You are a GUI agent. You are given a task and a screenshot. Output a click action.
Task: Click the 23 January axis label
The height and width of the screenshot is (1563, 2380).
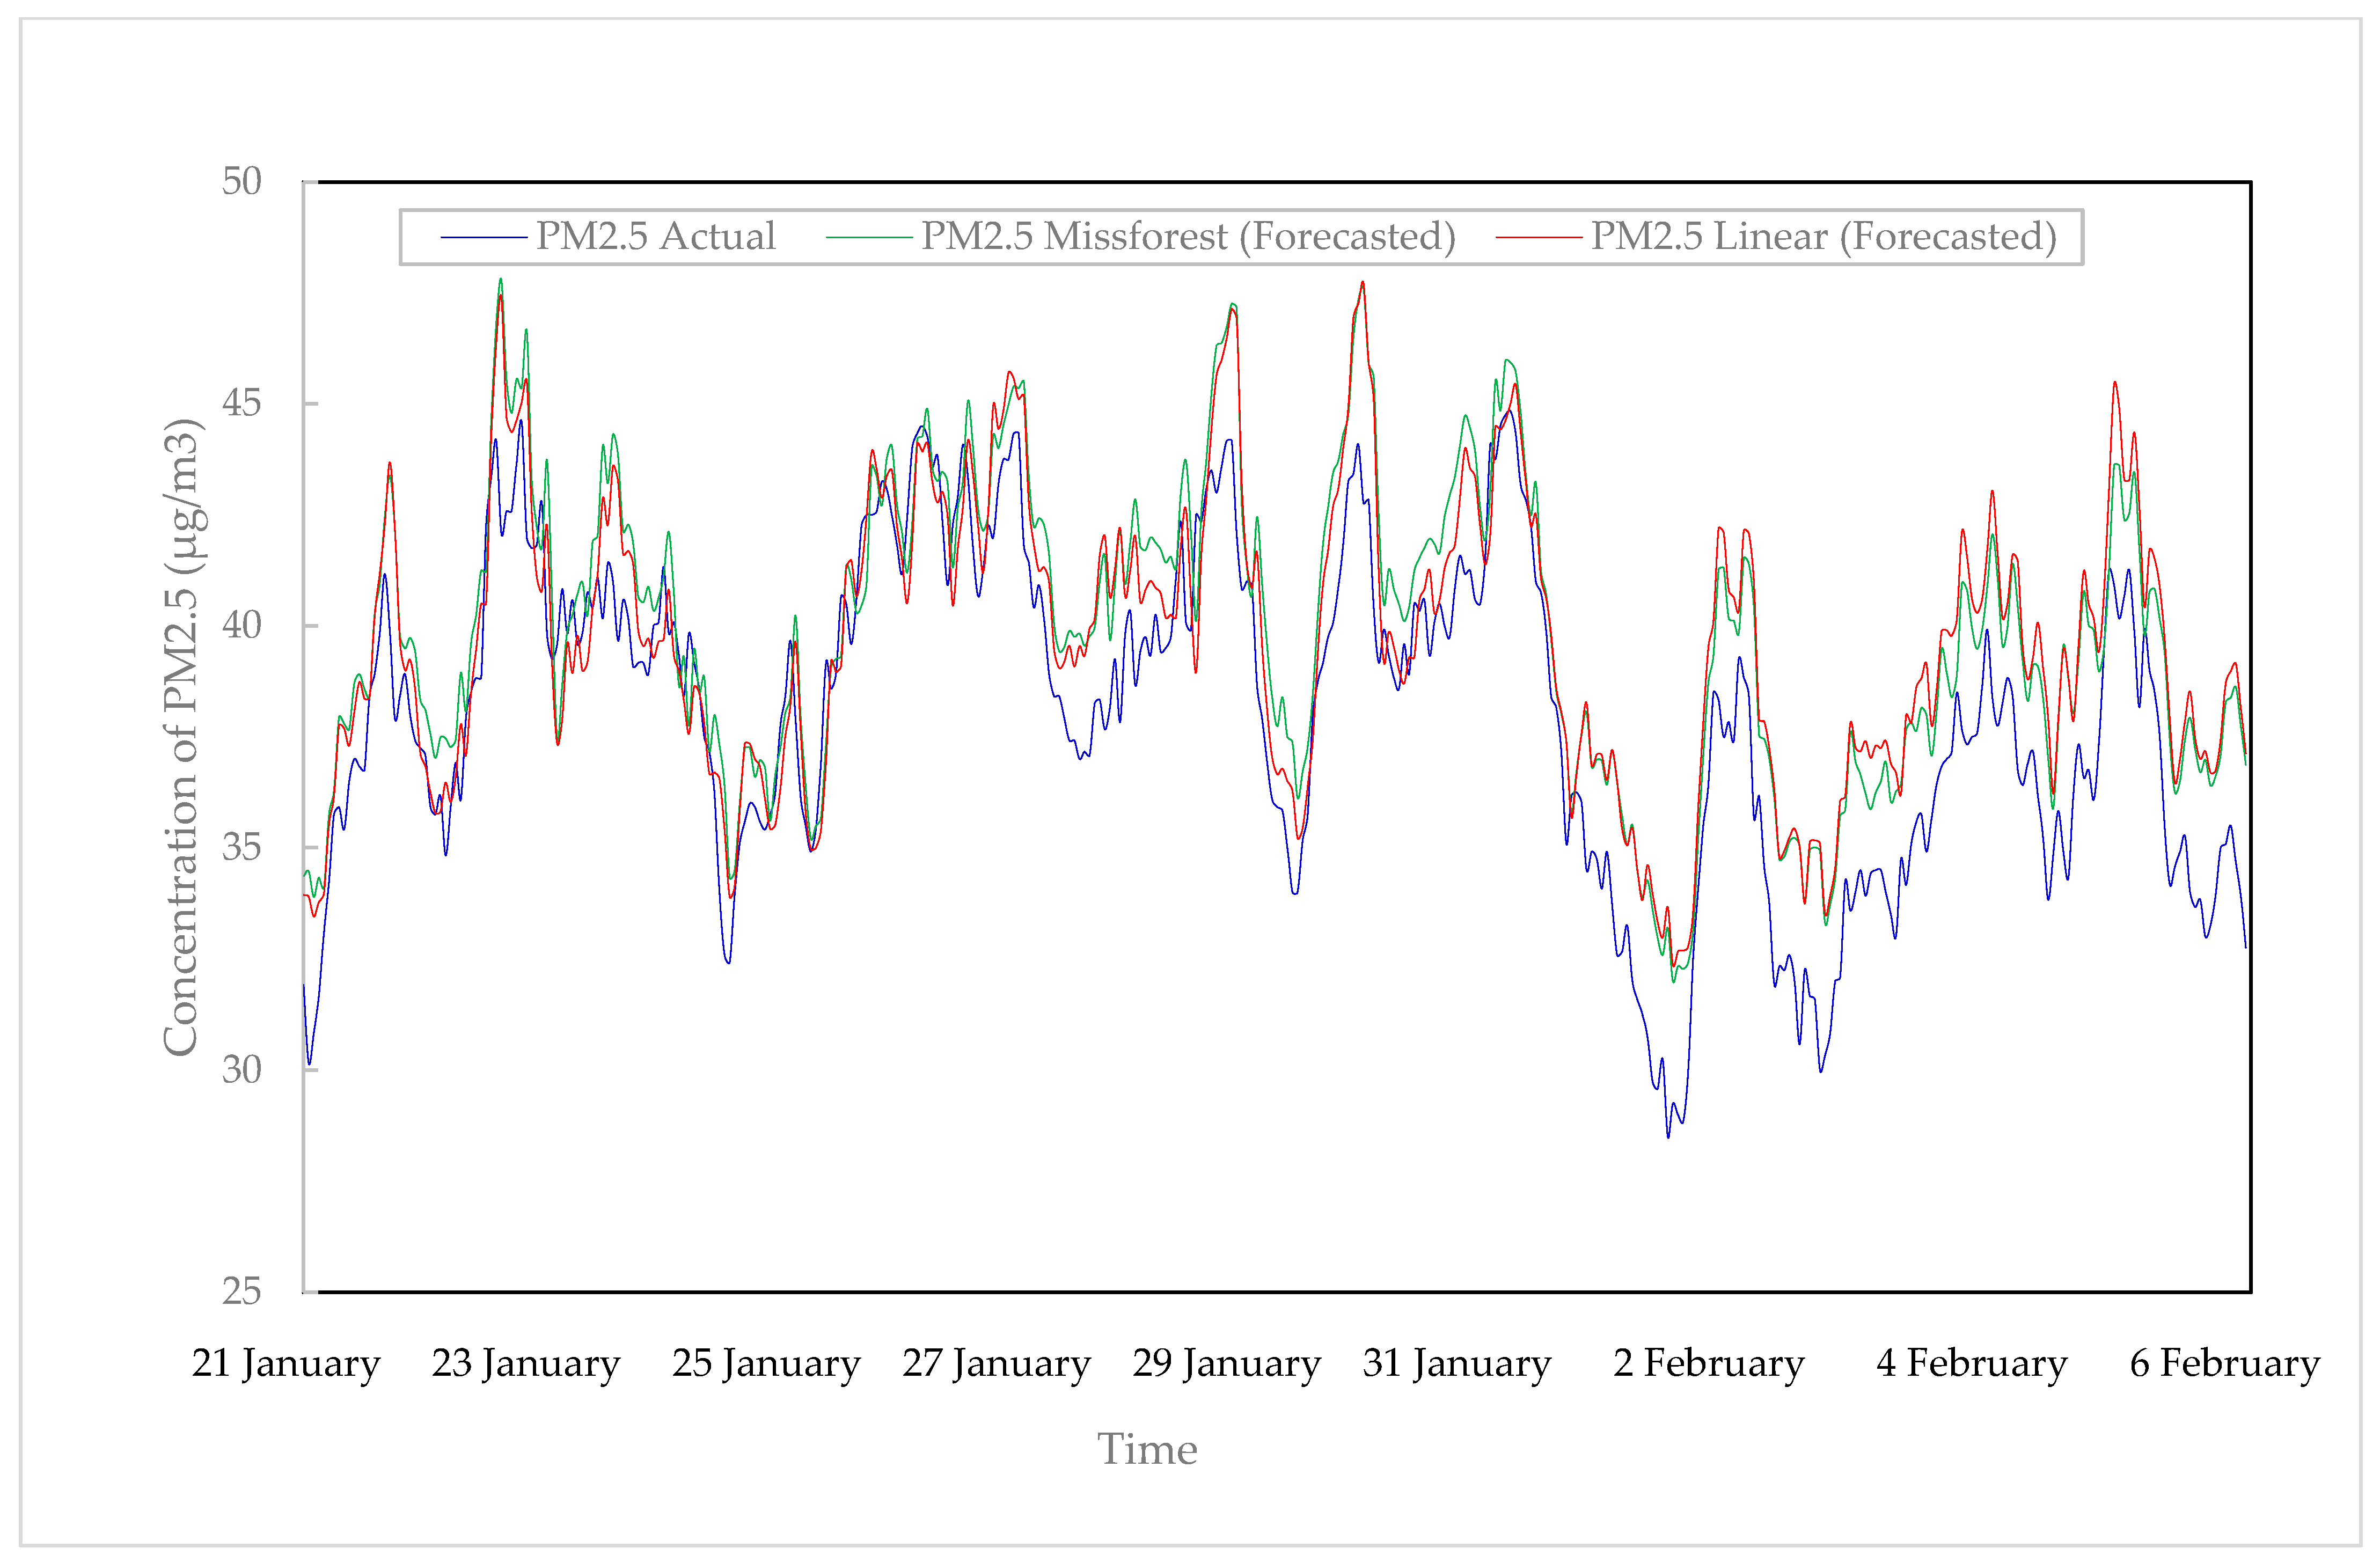pos(526,1364)
